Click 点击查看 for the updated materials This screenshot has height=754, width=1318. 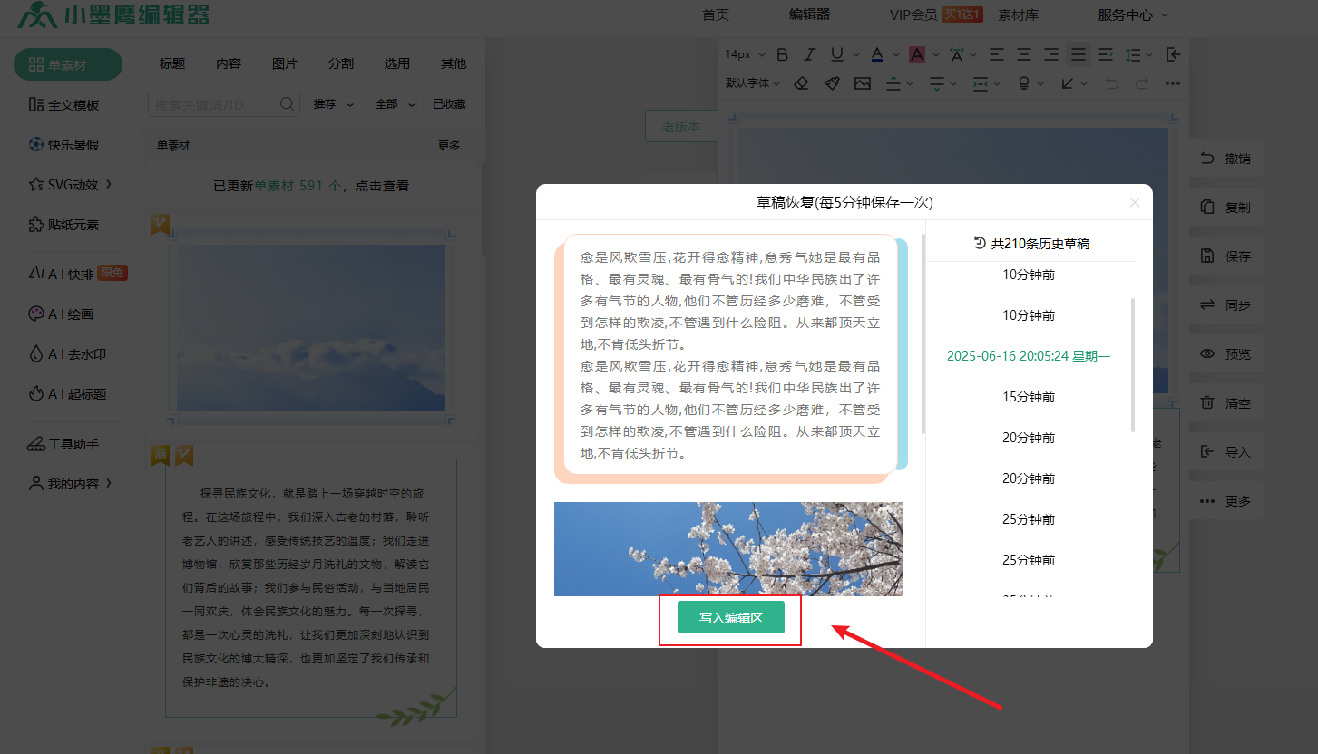point(382,185)
